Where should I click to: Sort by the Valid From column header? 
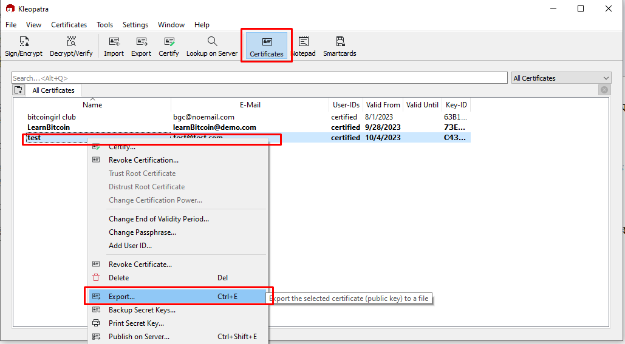point(383,105)
